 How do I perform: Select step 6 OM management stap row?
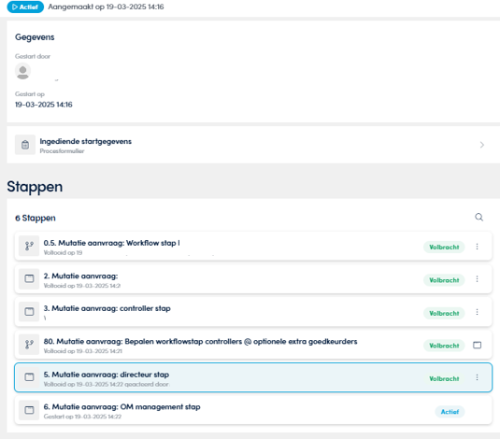pos(253,410)
